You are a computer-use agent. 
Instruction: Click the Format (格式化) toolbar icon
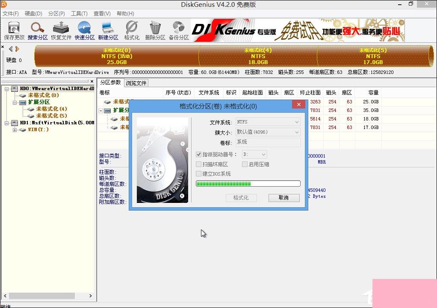pyautogui.click(x=132, y=31)
